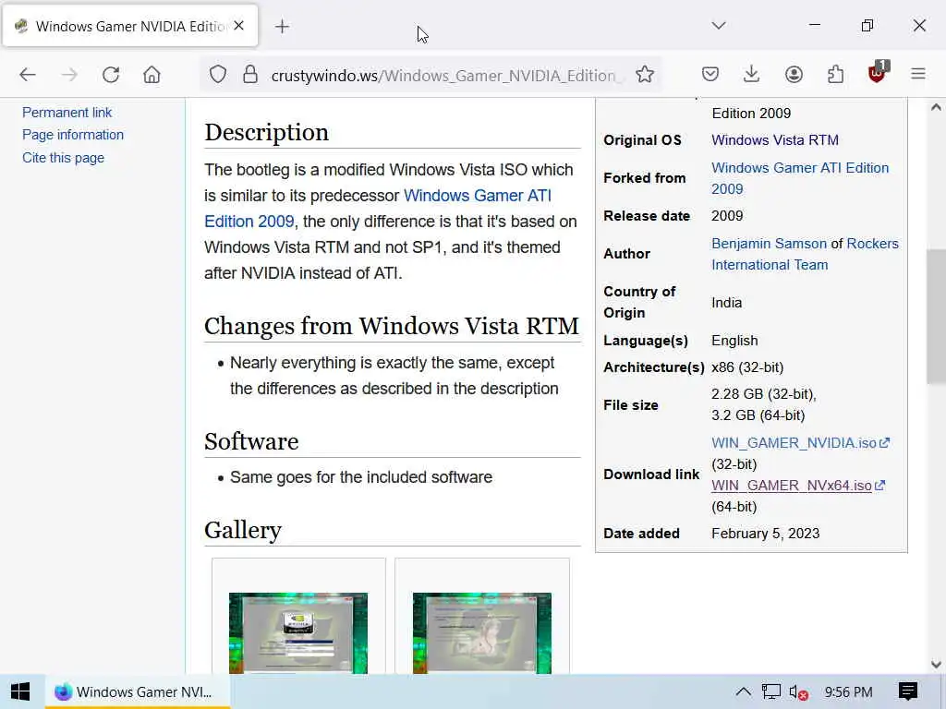Open a new browser tab
Viewport: 946px width, 709px height.
(282, 27)
